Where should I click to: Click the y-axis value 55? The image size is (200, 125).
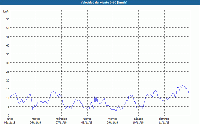click(8, 19)
